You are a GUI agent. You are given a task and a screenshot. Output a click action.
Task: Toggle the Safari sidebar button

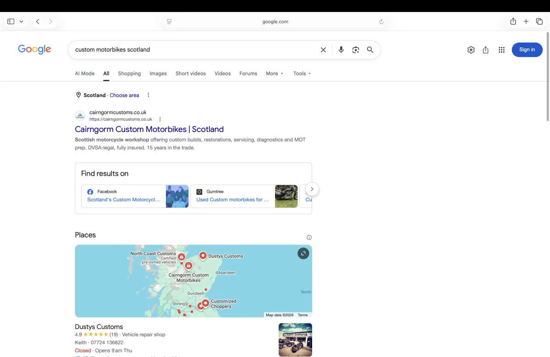pyautogui.click(x=11, y=22)
